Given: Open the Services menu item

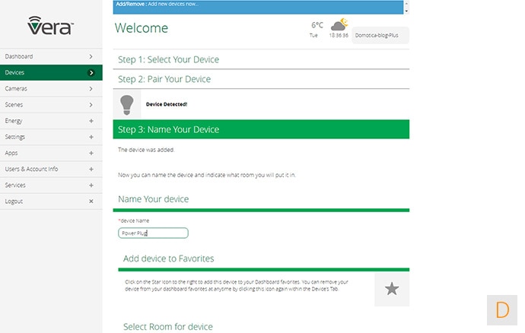Looking at the screenshot, I should coord(51,185).
